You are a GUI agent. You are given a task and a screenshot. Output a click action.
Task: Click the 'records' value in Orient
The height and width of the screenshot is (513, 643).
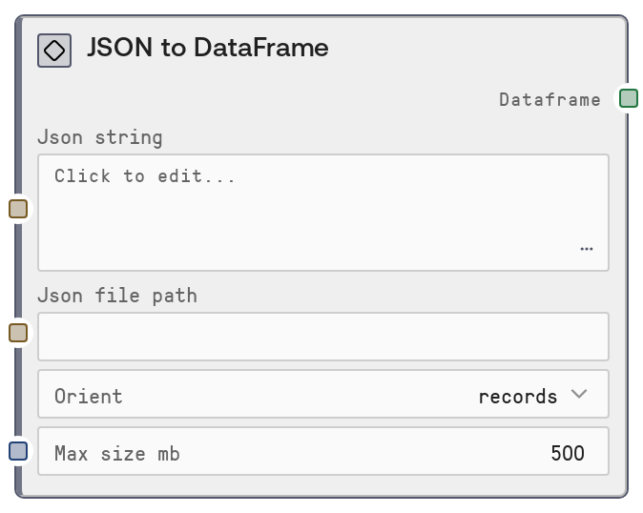coord(517,397)
